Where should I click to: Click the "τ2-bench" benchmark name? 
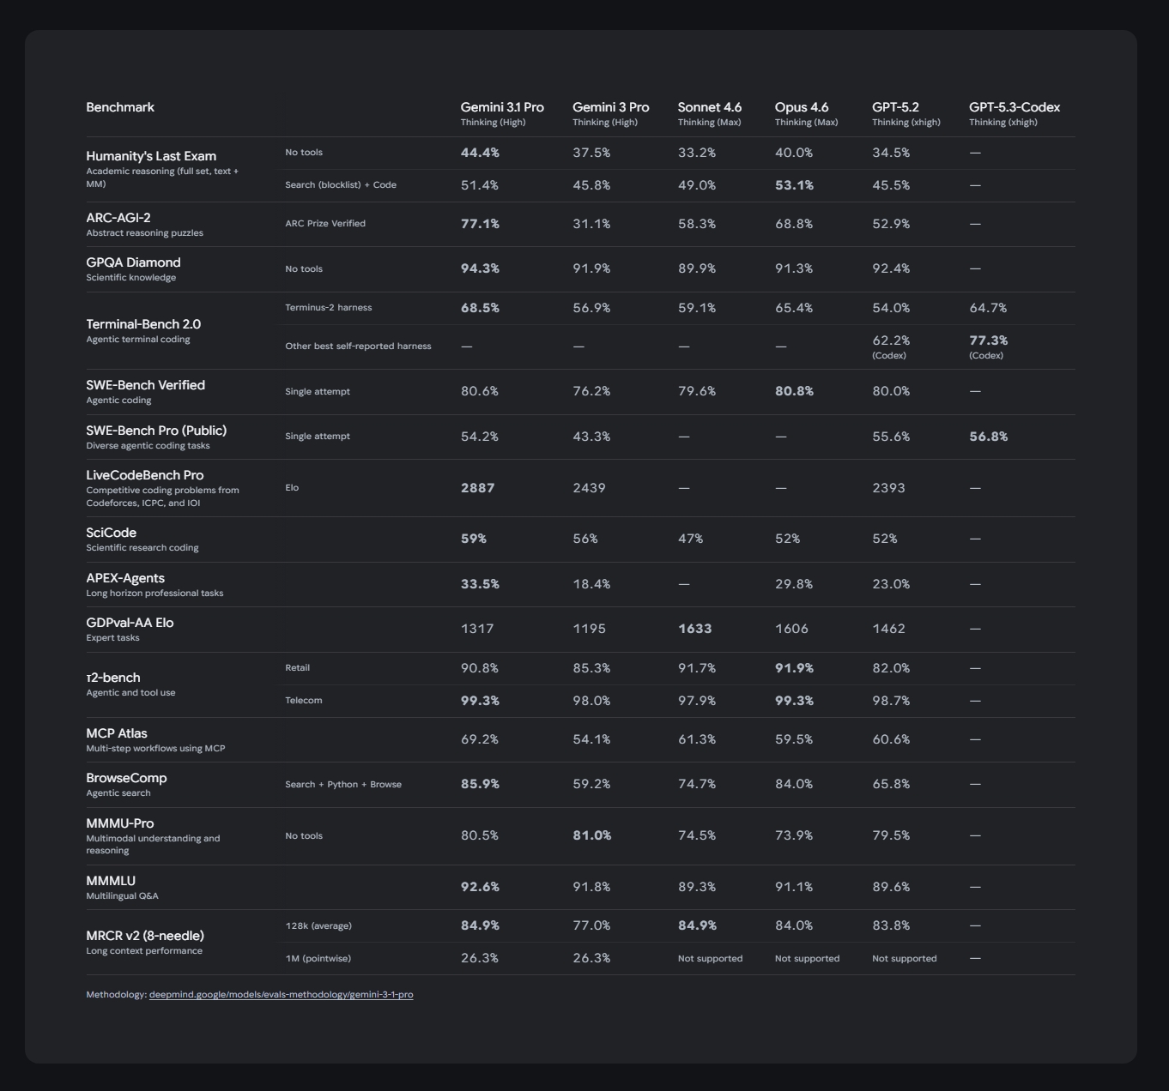113,678
